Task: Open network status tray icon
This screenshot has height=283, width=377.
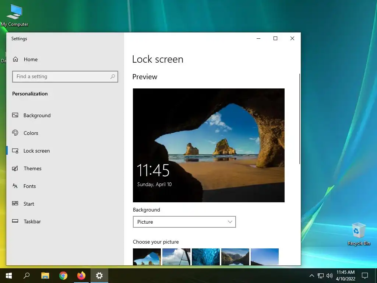Action: coord(321,276)
